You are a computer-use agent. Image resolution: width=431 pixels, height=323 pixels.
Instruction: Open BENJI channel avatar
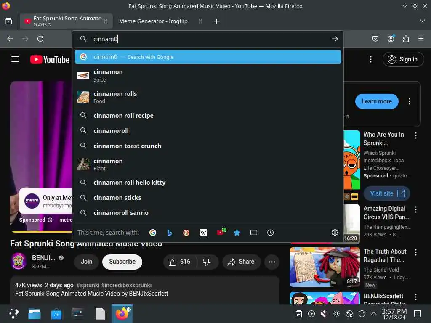(19, 261)
